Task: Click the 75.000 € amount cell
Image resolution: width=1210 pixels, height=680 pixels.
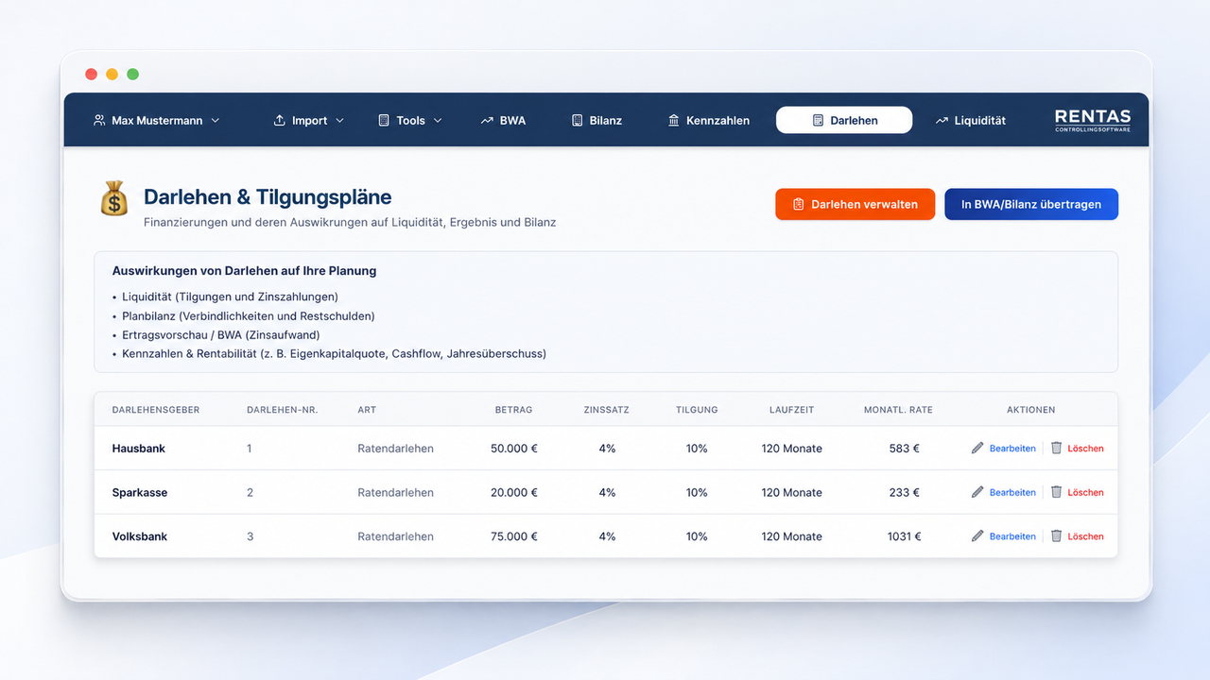Action: coord(513,536)
